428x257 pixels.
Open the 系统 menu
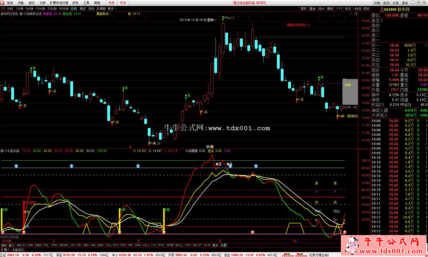pyautogui.click(x=10, y=3)
